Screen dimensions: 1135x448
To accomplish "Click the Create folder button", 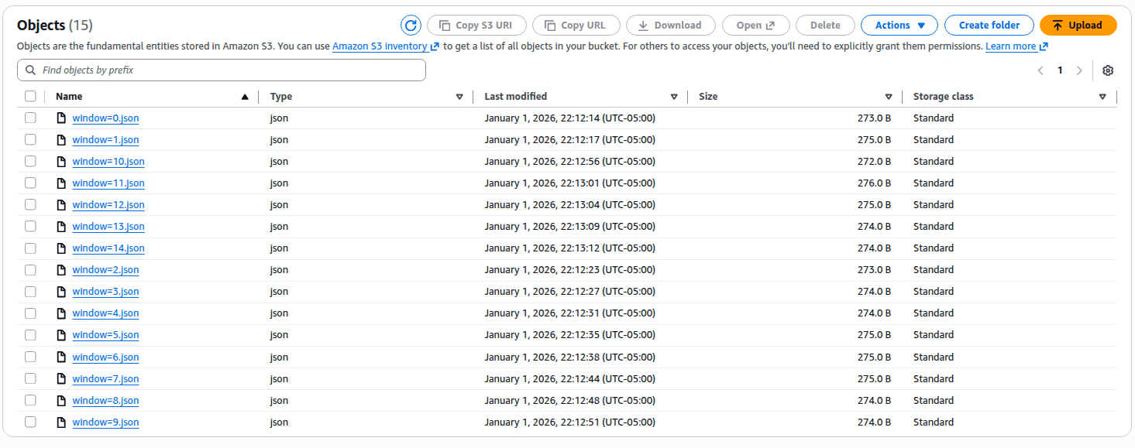I will pyautogui.click(x=989, y=25).
